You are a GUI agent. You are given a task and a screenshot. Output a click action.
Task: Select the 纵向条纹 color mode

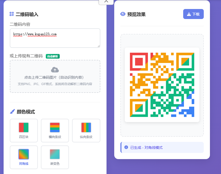tap(86, 131)
